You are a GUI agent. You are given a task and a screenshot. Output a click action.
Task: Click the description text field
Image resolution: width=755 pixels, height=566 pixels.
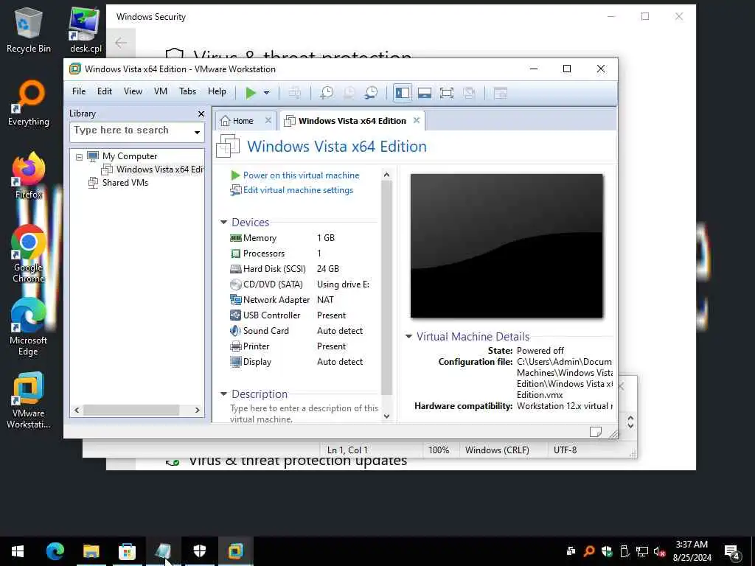(x=305, y=413)
